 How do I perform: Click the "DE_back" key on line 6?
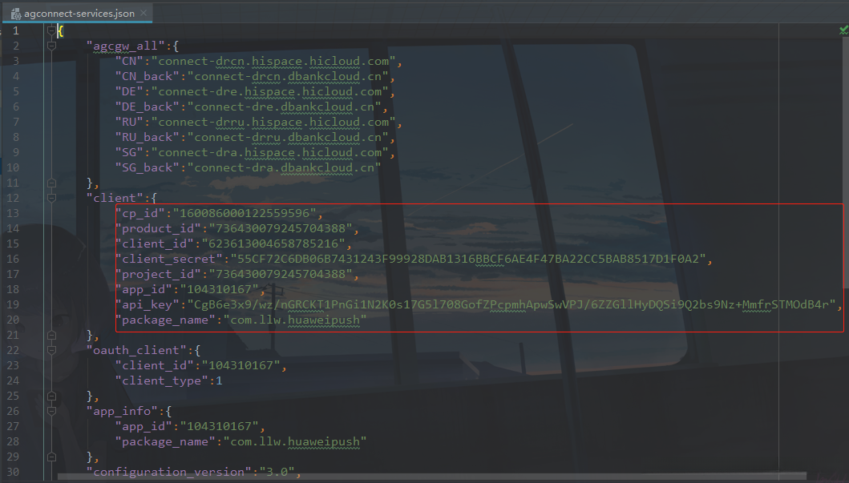[148, 107]
